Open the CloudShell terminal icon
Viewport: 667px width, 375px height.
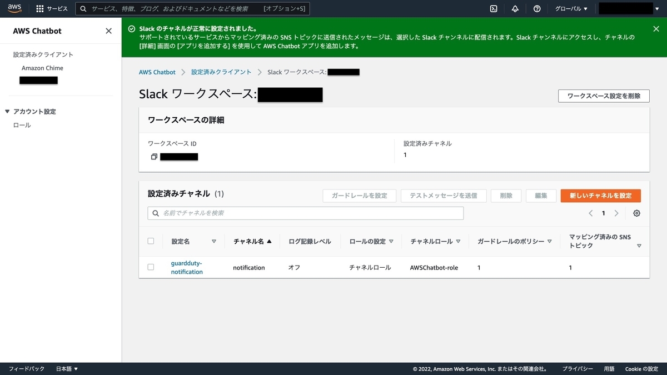coord(492,8)
